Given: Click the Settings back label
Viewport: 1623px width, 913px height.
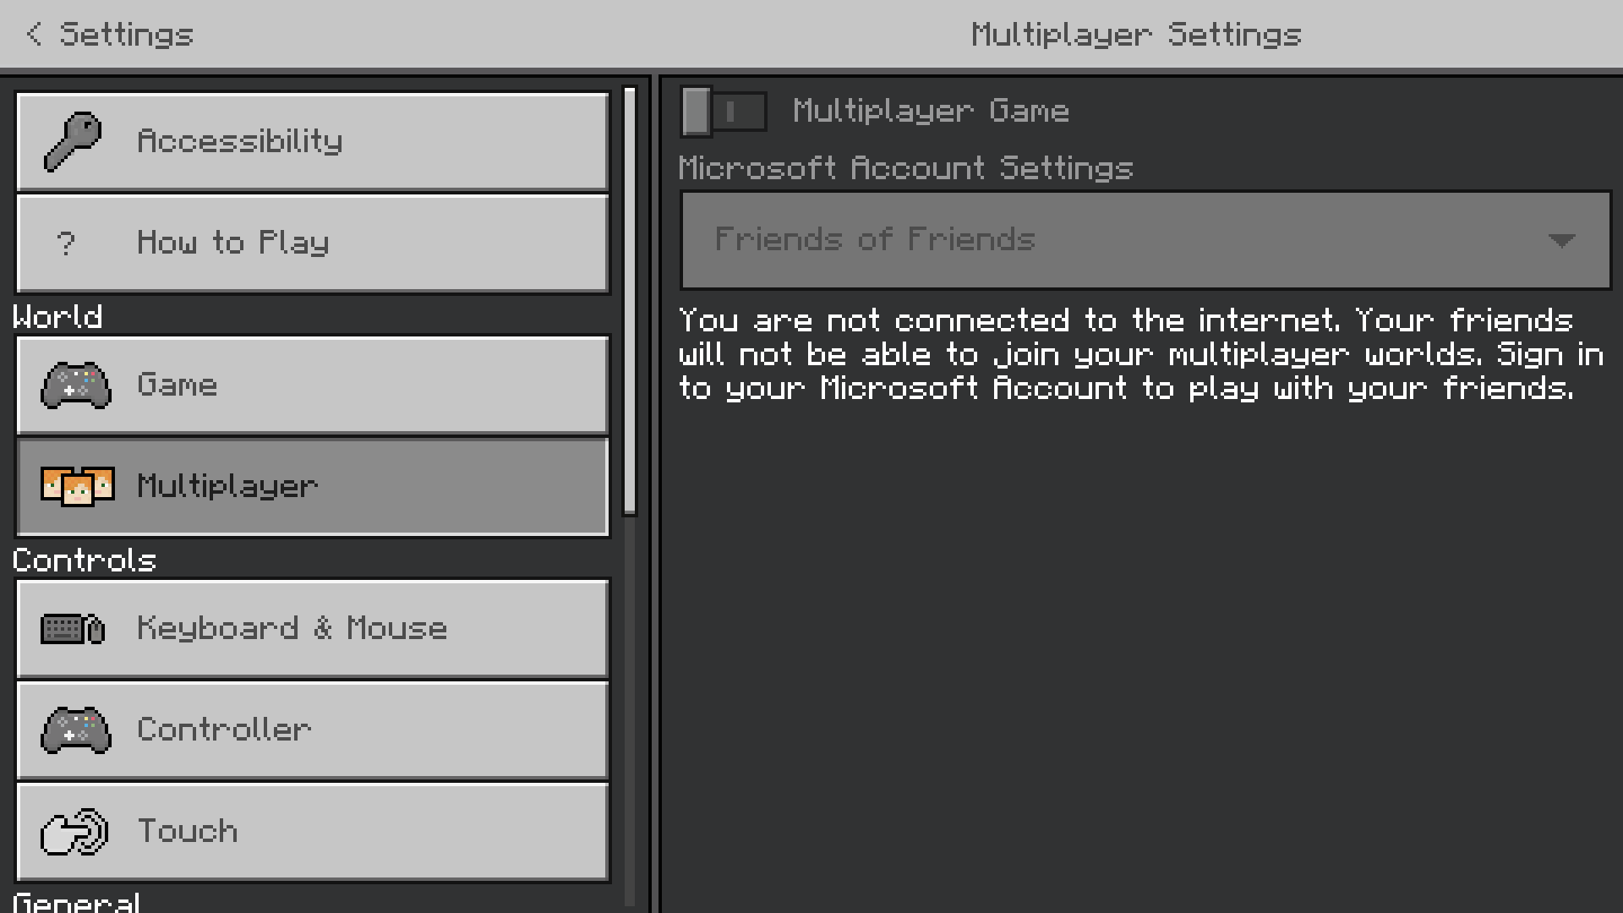Looking at the screenshot, I should point(127,35).
